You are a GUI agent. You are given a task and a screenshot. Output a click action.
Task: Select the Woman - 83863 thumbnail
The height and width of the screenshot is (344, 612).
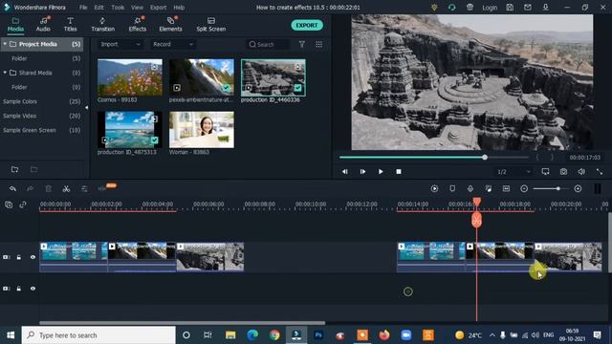pos(202,130)
